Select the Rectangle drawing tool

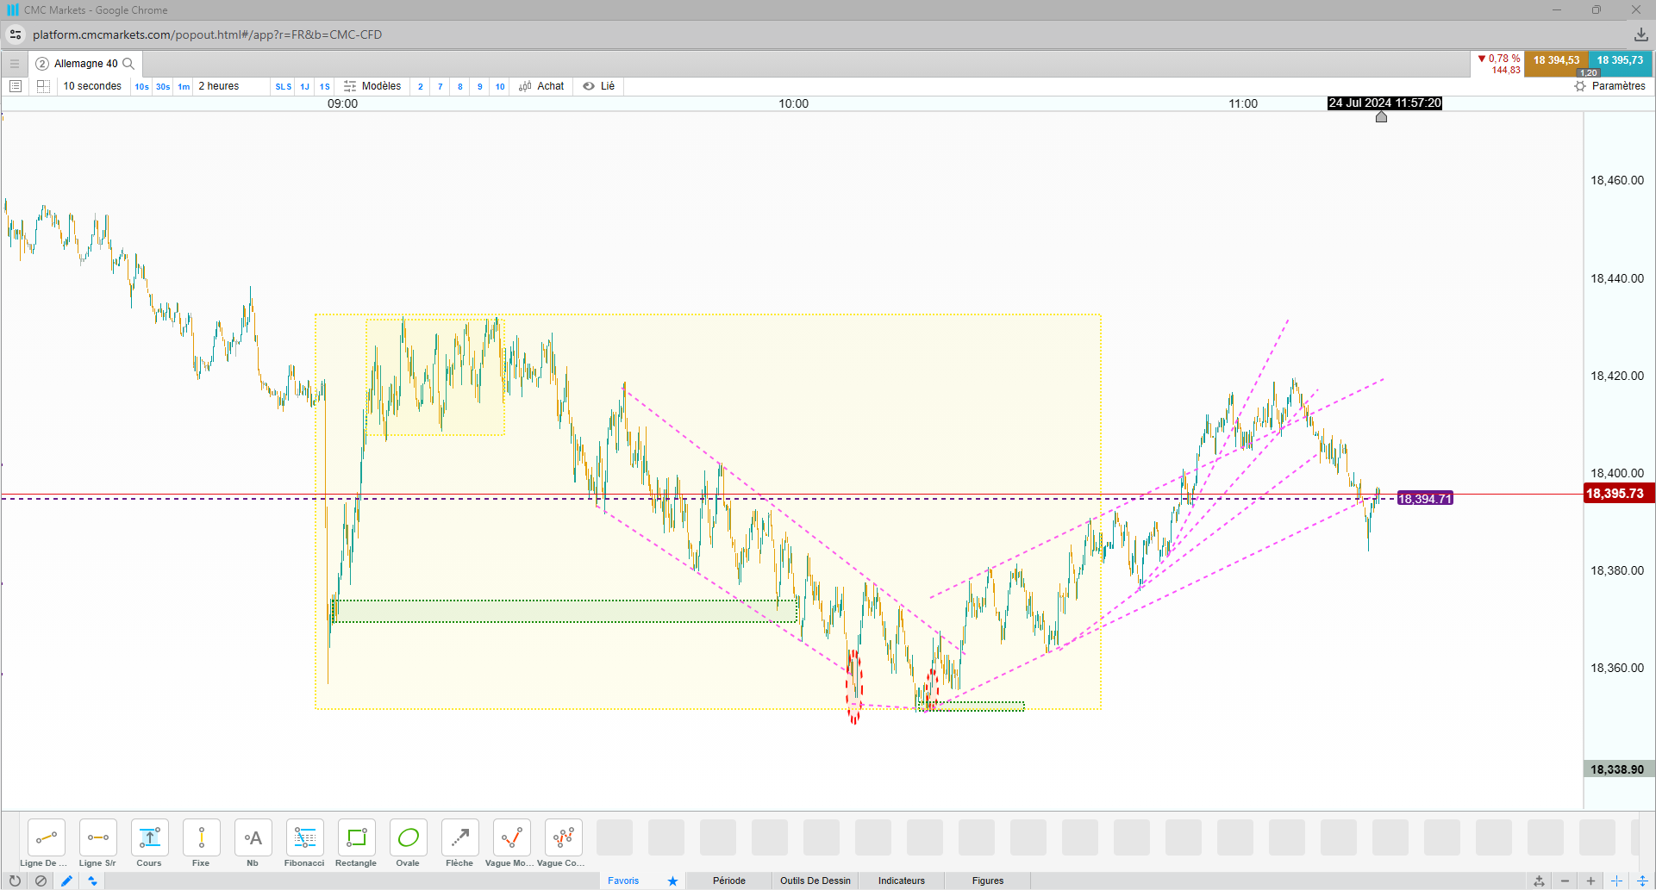(x=356, y=843)
